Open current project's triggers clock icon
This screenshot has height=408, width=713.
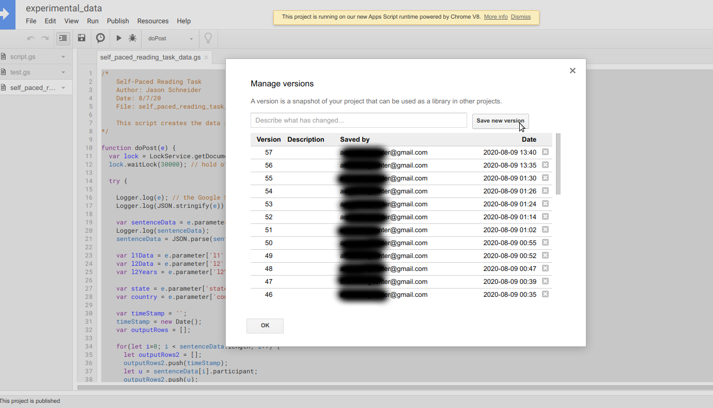pos(101,38)
